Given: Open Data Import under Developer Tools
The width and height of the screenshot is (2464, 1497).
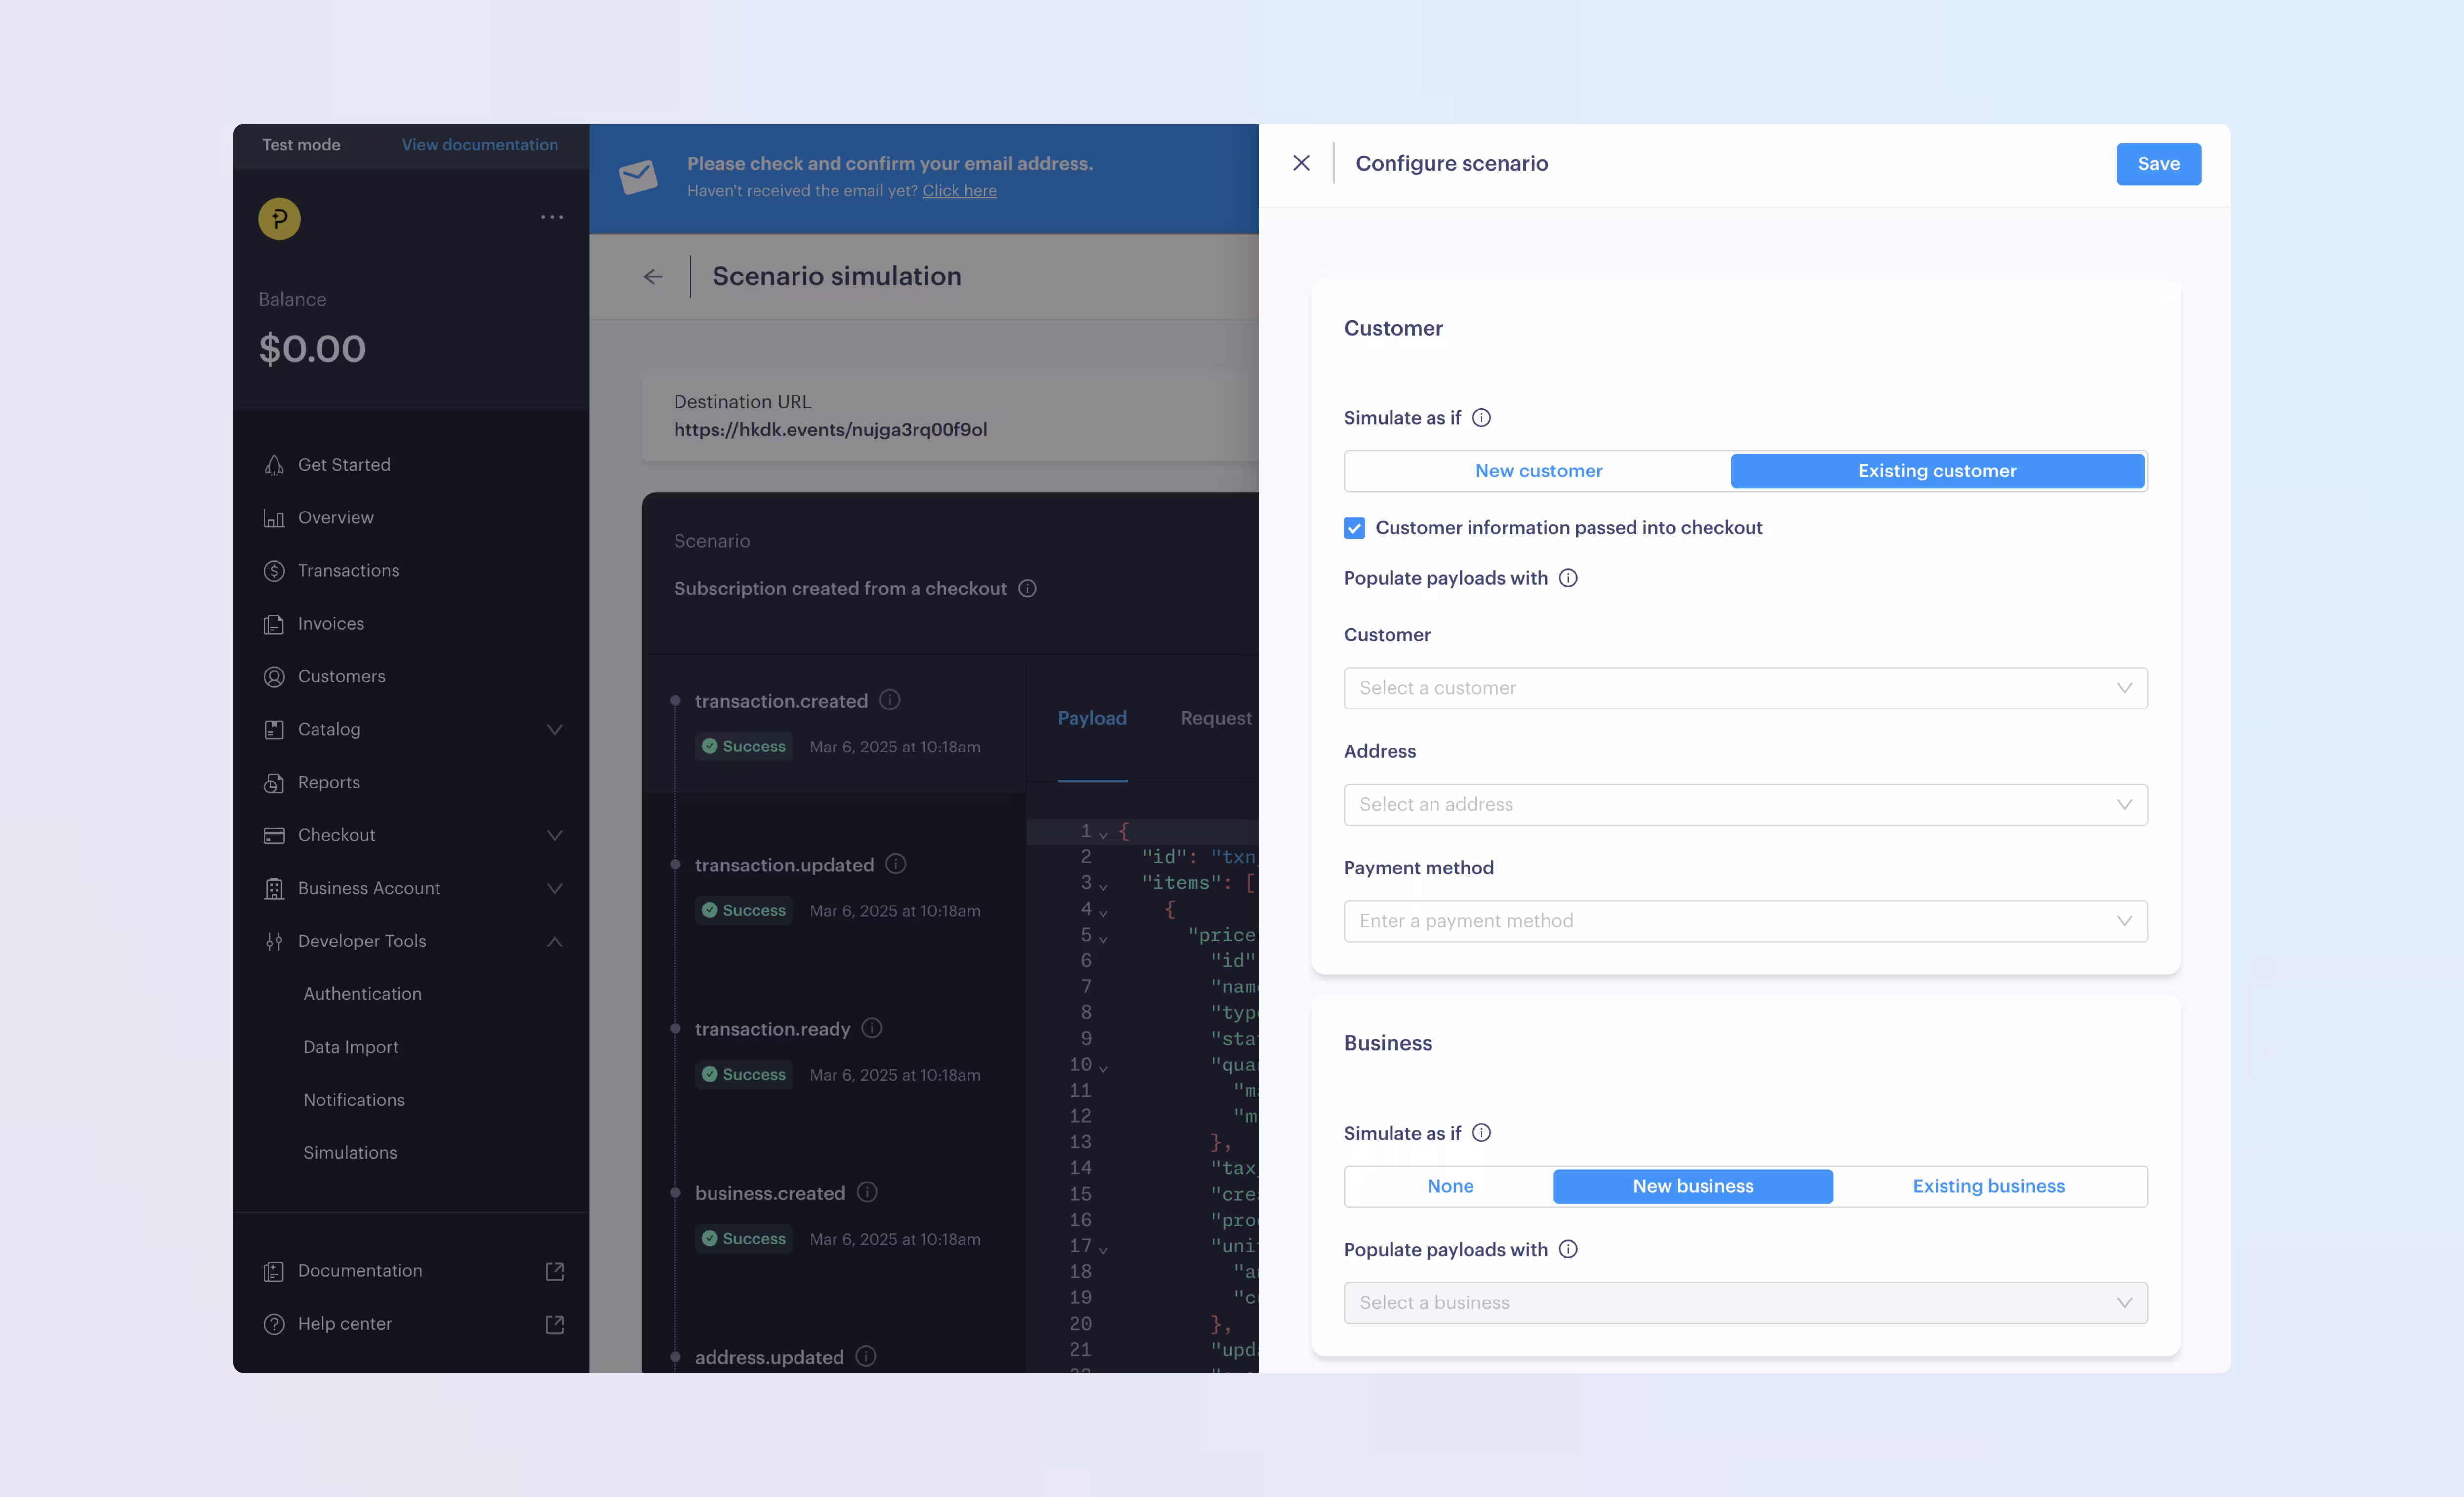Looking at the screenshot, I should click(351, 1047).
